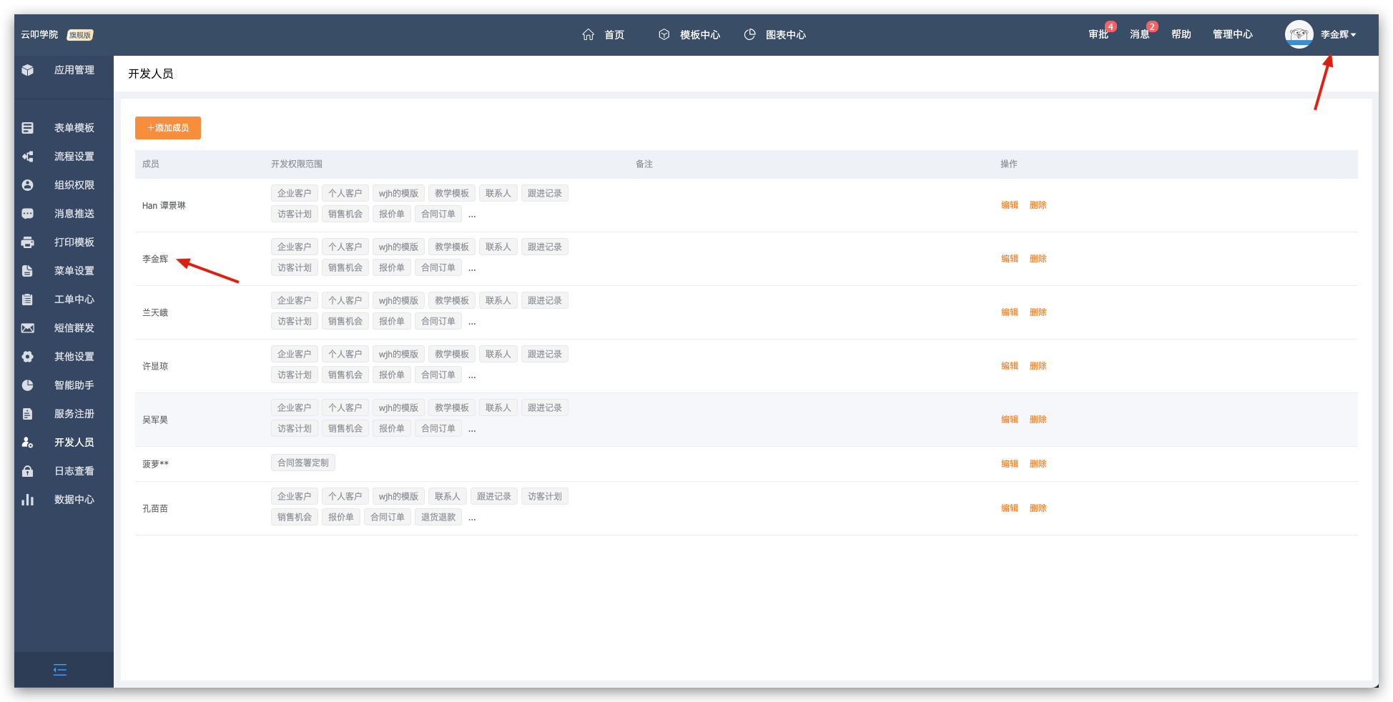Open 流程设置 via its sidebar icon
This screenshot has height=702, width=1393.
(x=28, y=157)
